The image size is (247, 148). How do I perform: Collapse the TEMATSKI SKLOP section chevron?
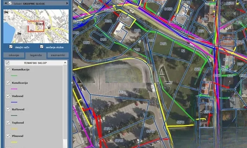pos(65,63)
